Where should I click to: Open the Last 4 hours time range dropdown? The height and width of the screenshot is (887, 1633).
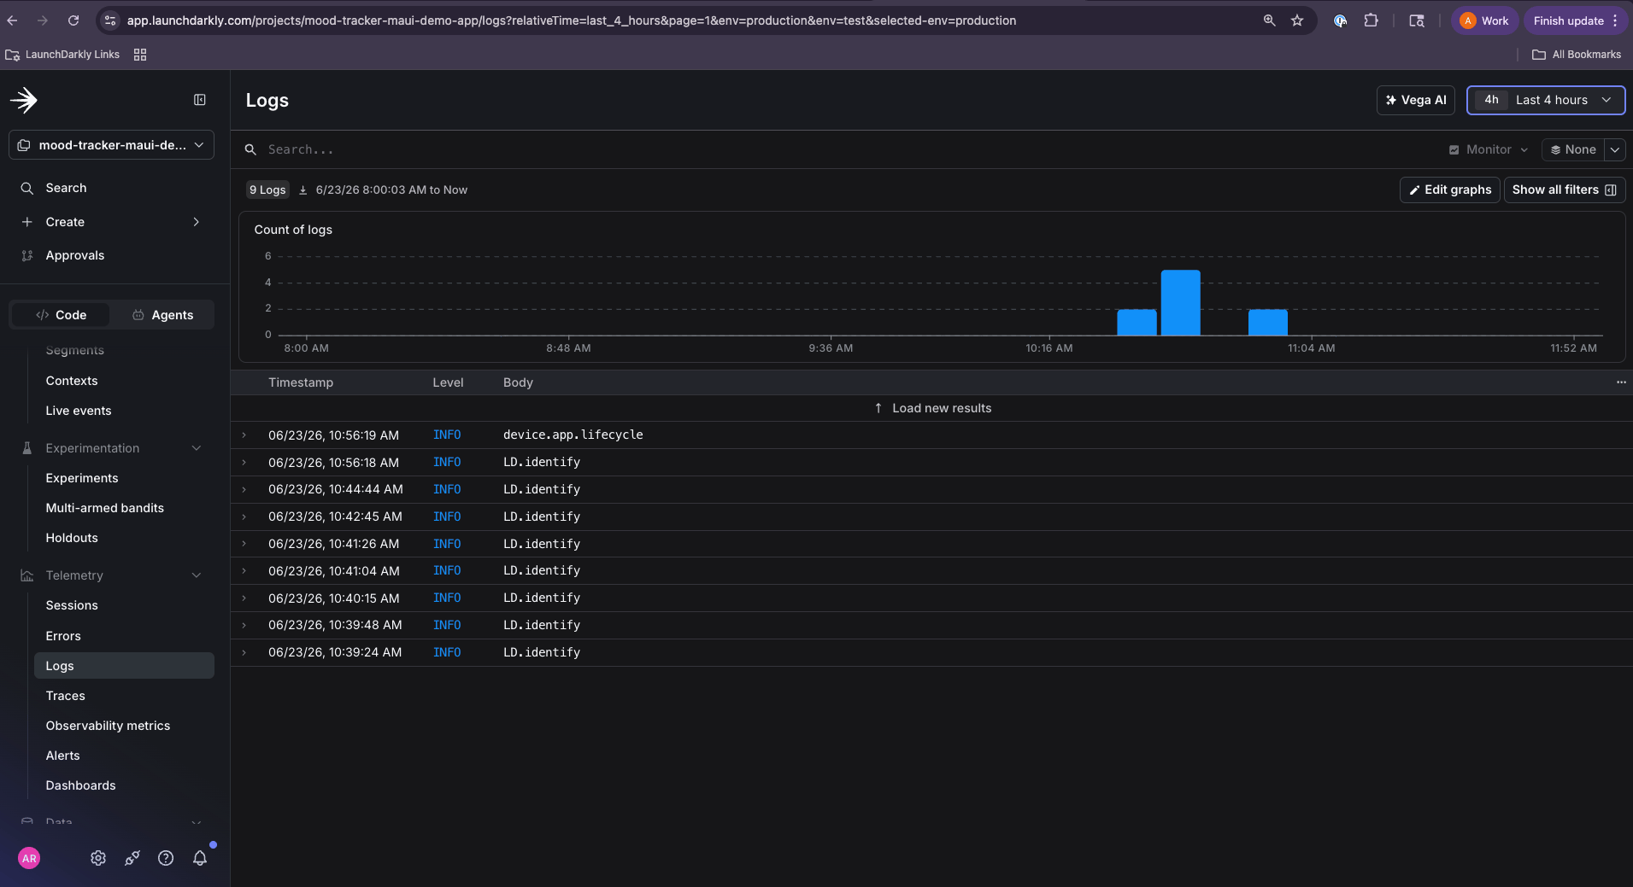click(1545, 100)
